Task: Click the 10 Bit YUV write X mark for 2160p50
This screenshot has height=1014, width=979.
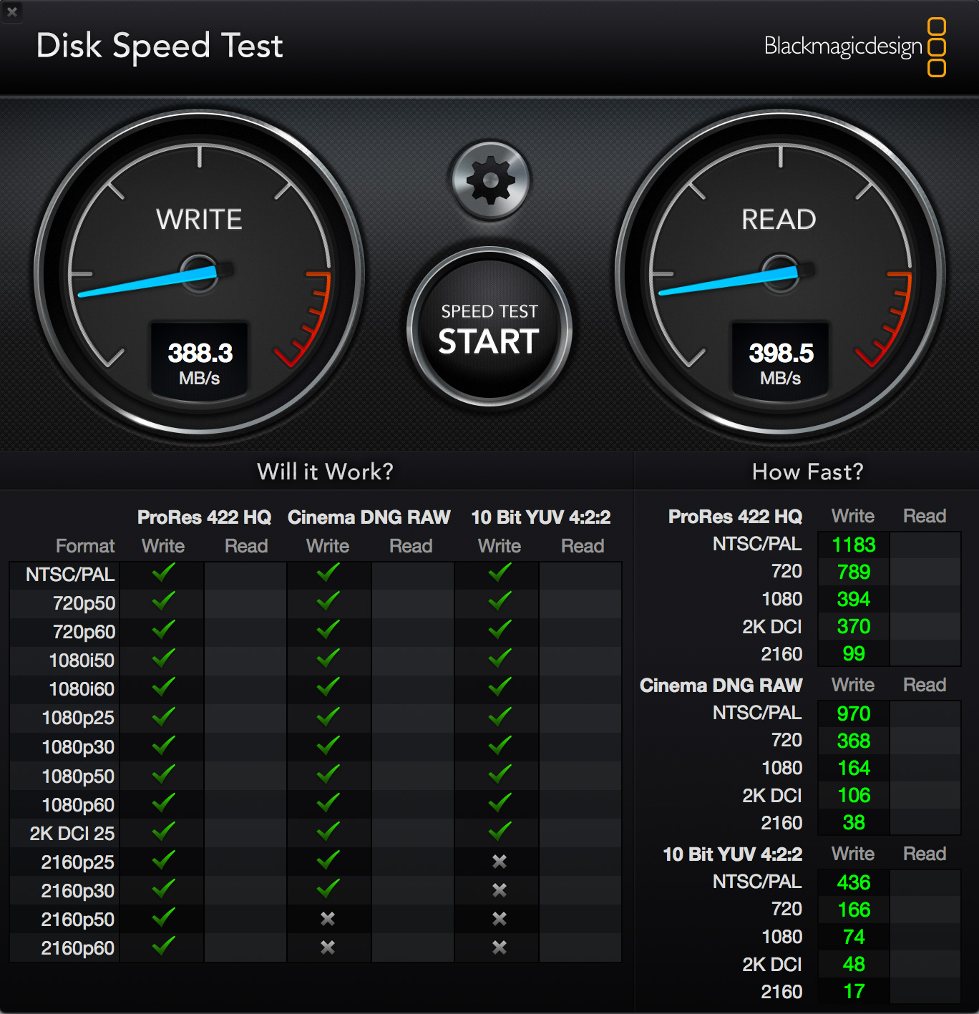Action: pos(500,919)
